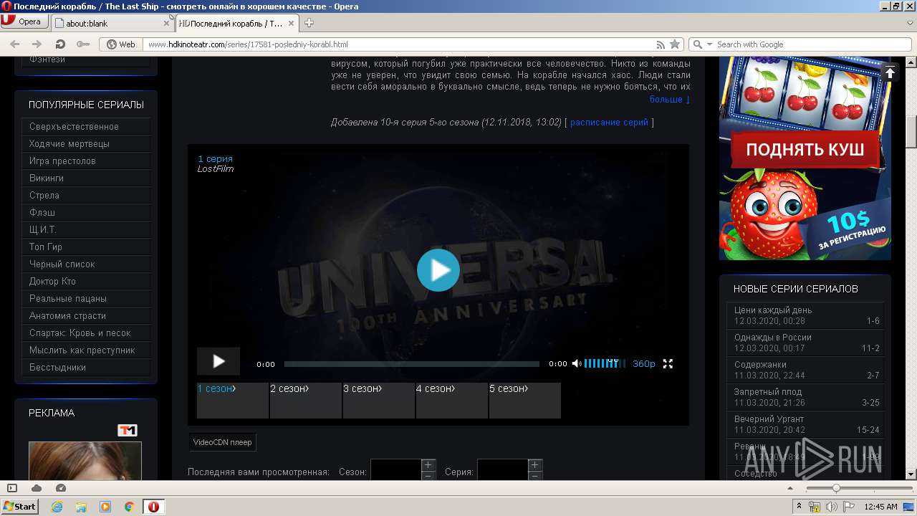Expand the description with the больше link
Image resolution: width=917 pixels, height=516 pixels.
670,100
